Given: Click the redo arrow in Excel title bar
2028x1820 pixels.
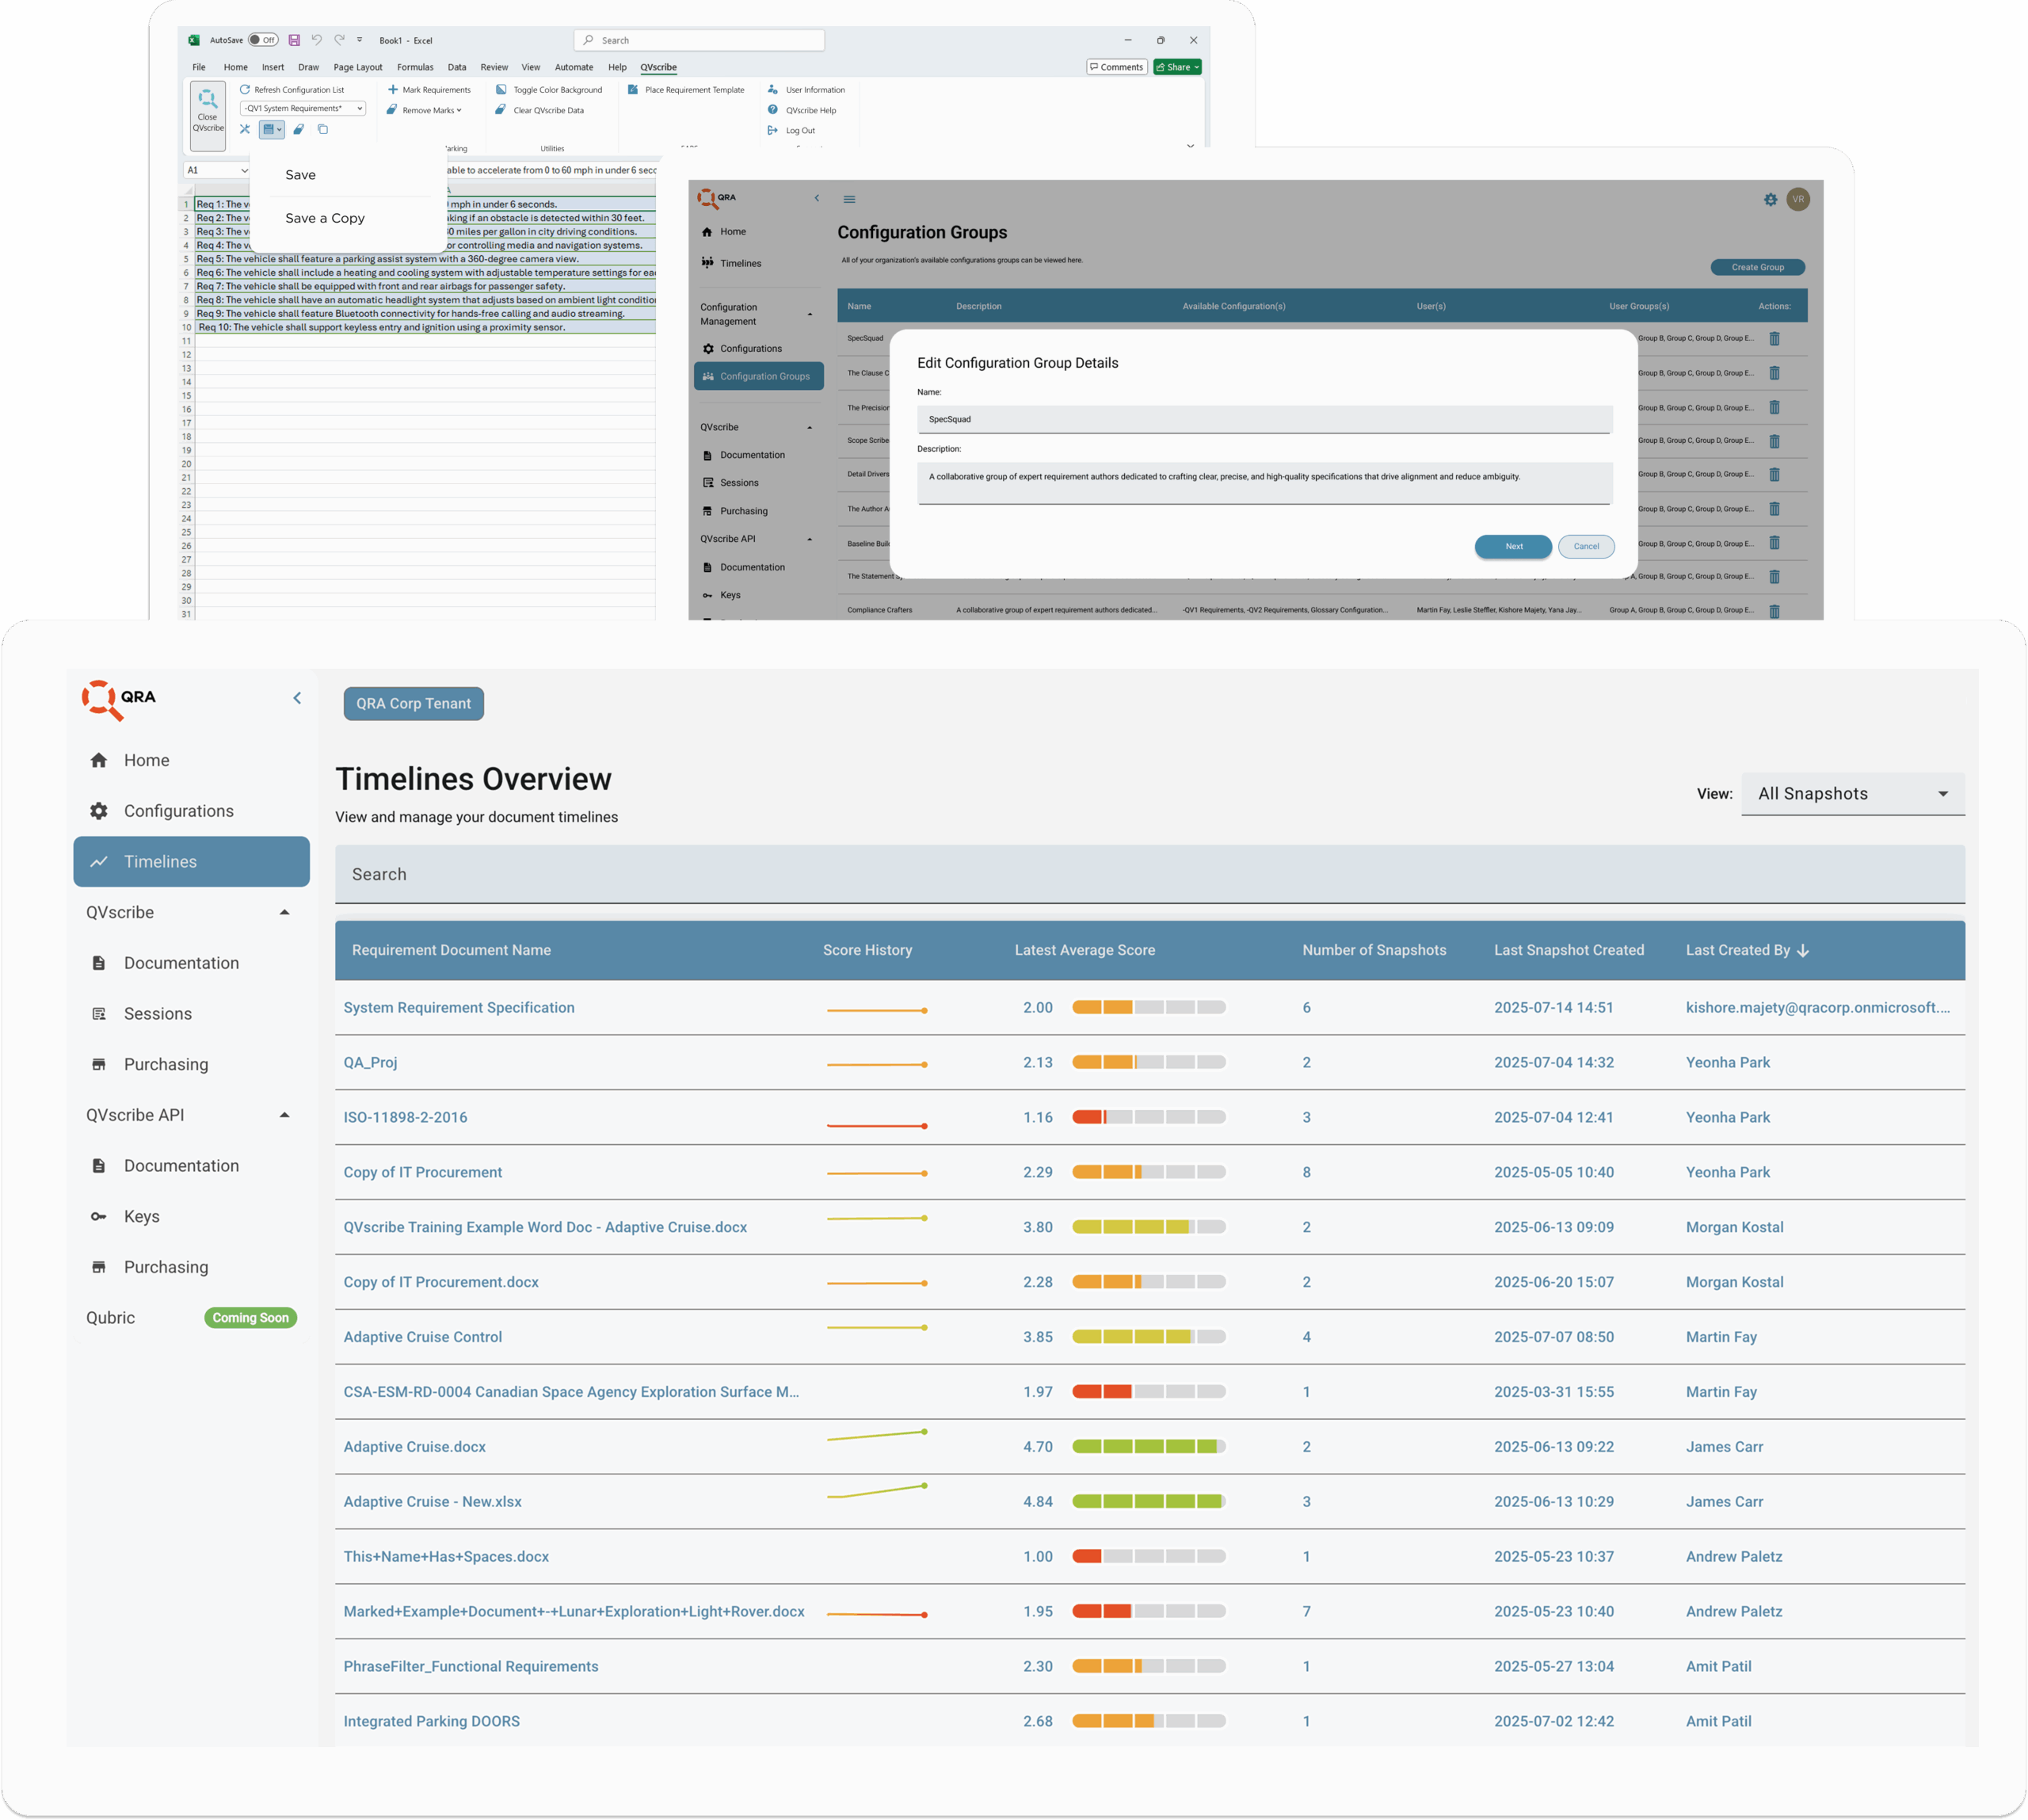Looking at the screenshot, I should (339, 40).
